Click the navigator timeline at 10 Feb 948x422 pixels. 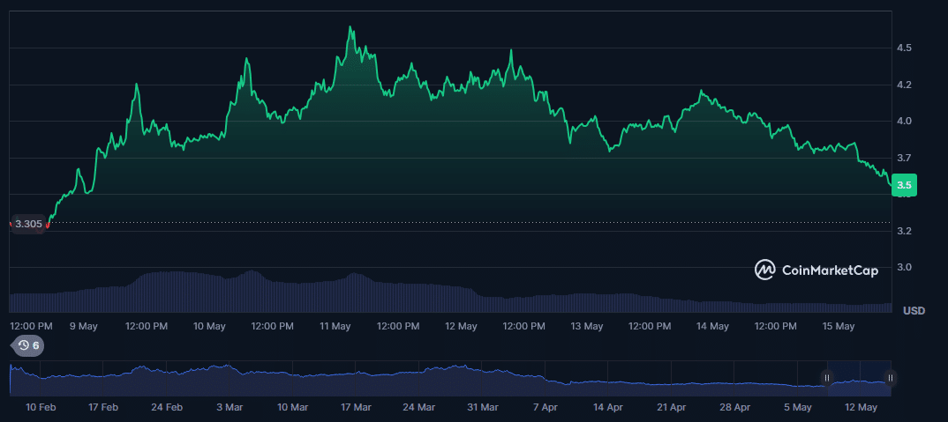point(41,407)
